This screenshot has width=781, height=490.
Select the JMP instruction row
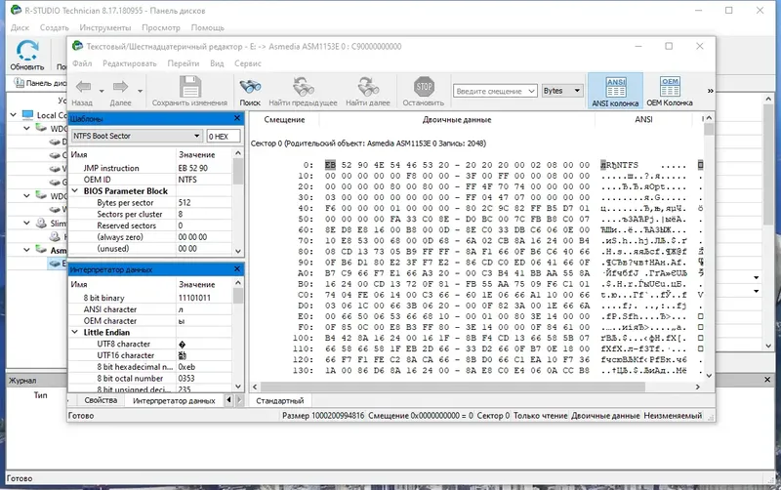point(150,168)
